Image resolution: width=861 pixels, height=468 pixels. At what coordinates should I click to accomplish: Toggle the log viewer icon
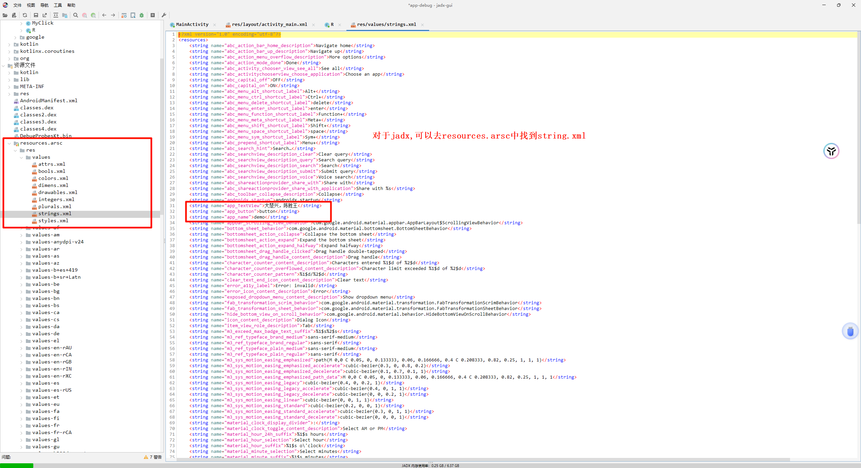(x=153, y=15)
